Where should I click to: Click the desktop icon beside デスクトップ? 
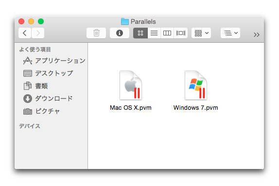tap(28, 73)
